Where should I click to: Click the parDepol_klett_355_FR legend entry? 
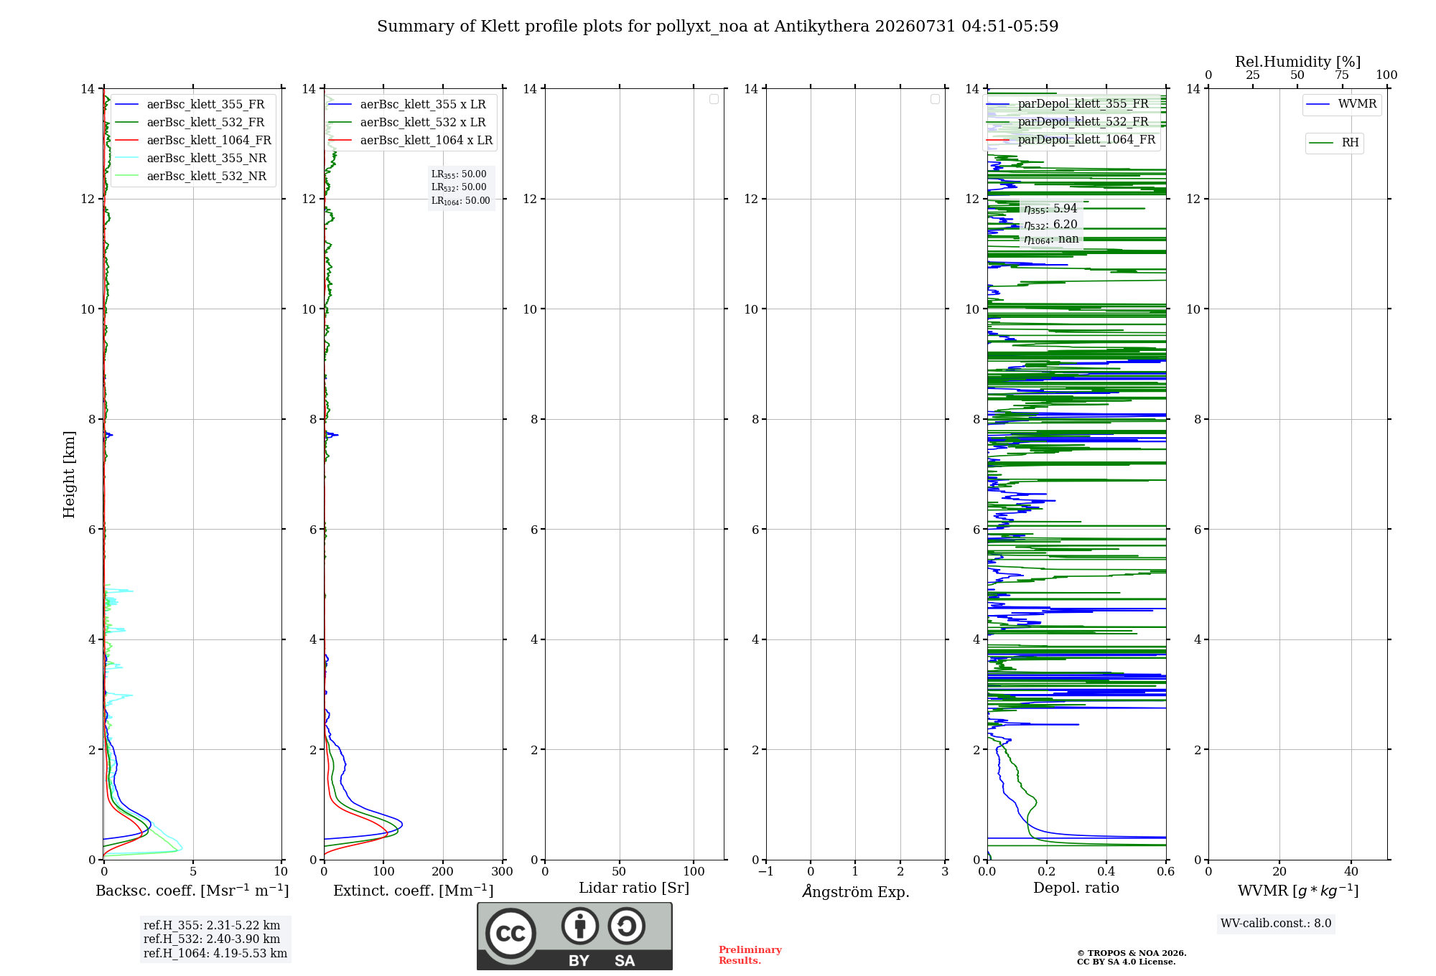pyautogui.click(x=1068, y=104)
